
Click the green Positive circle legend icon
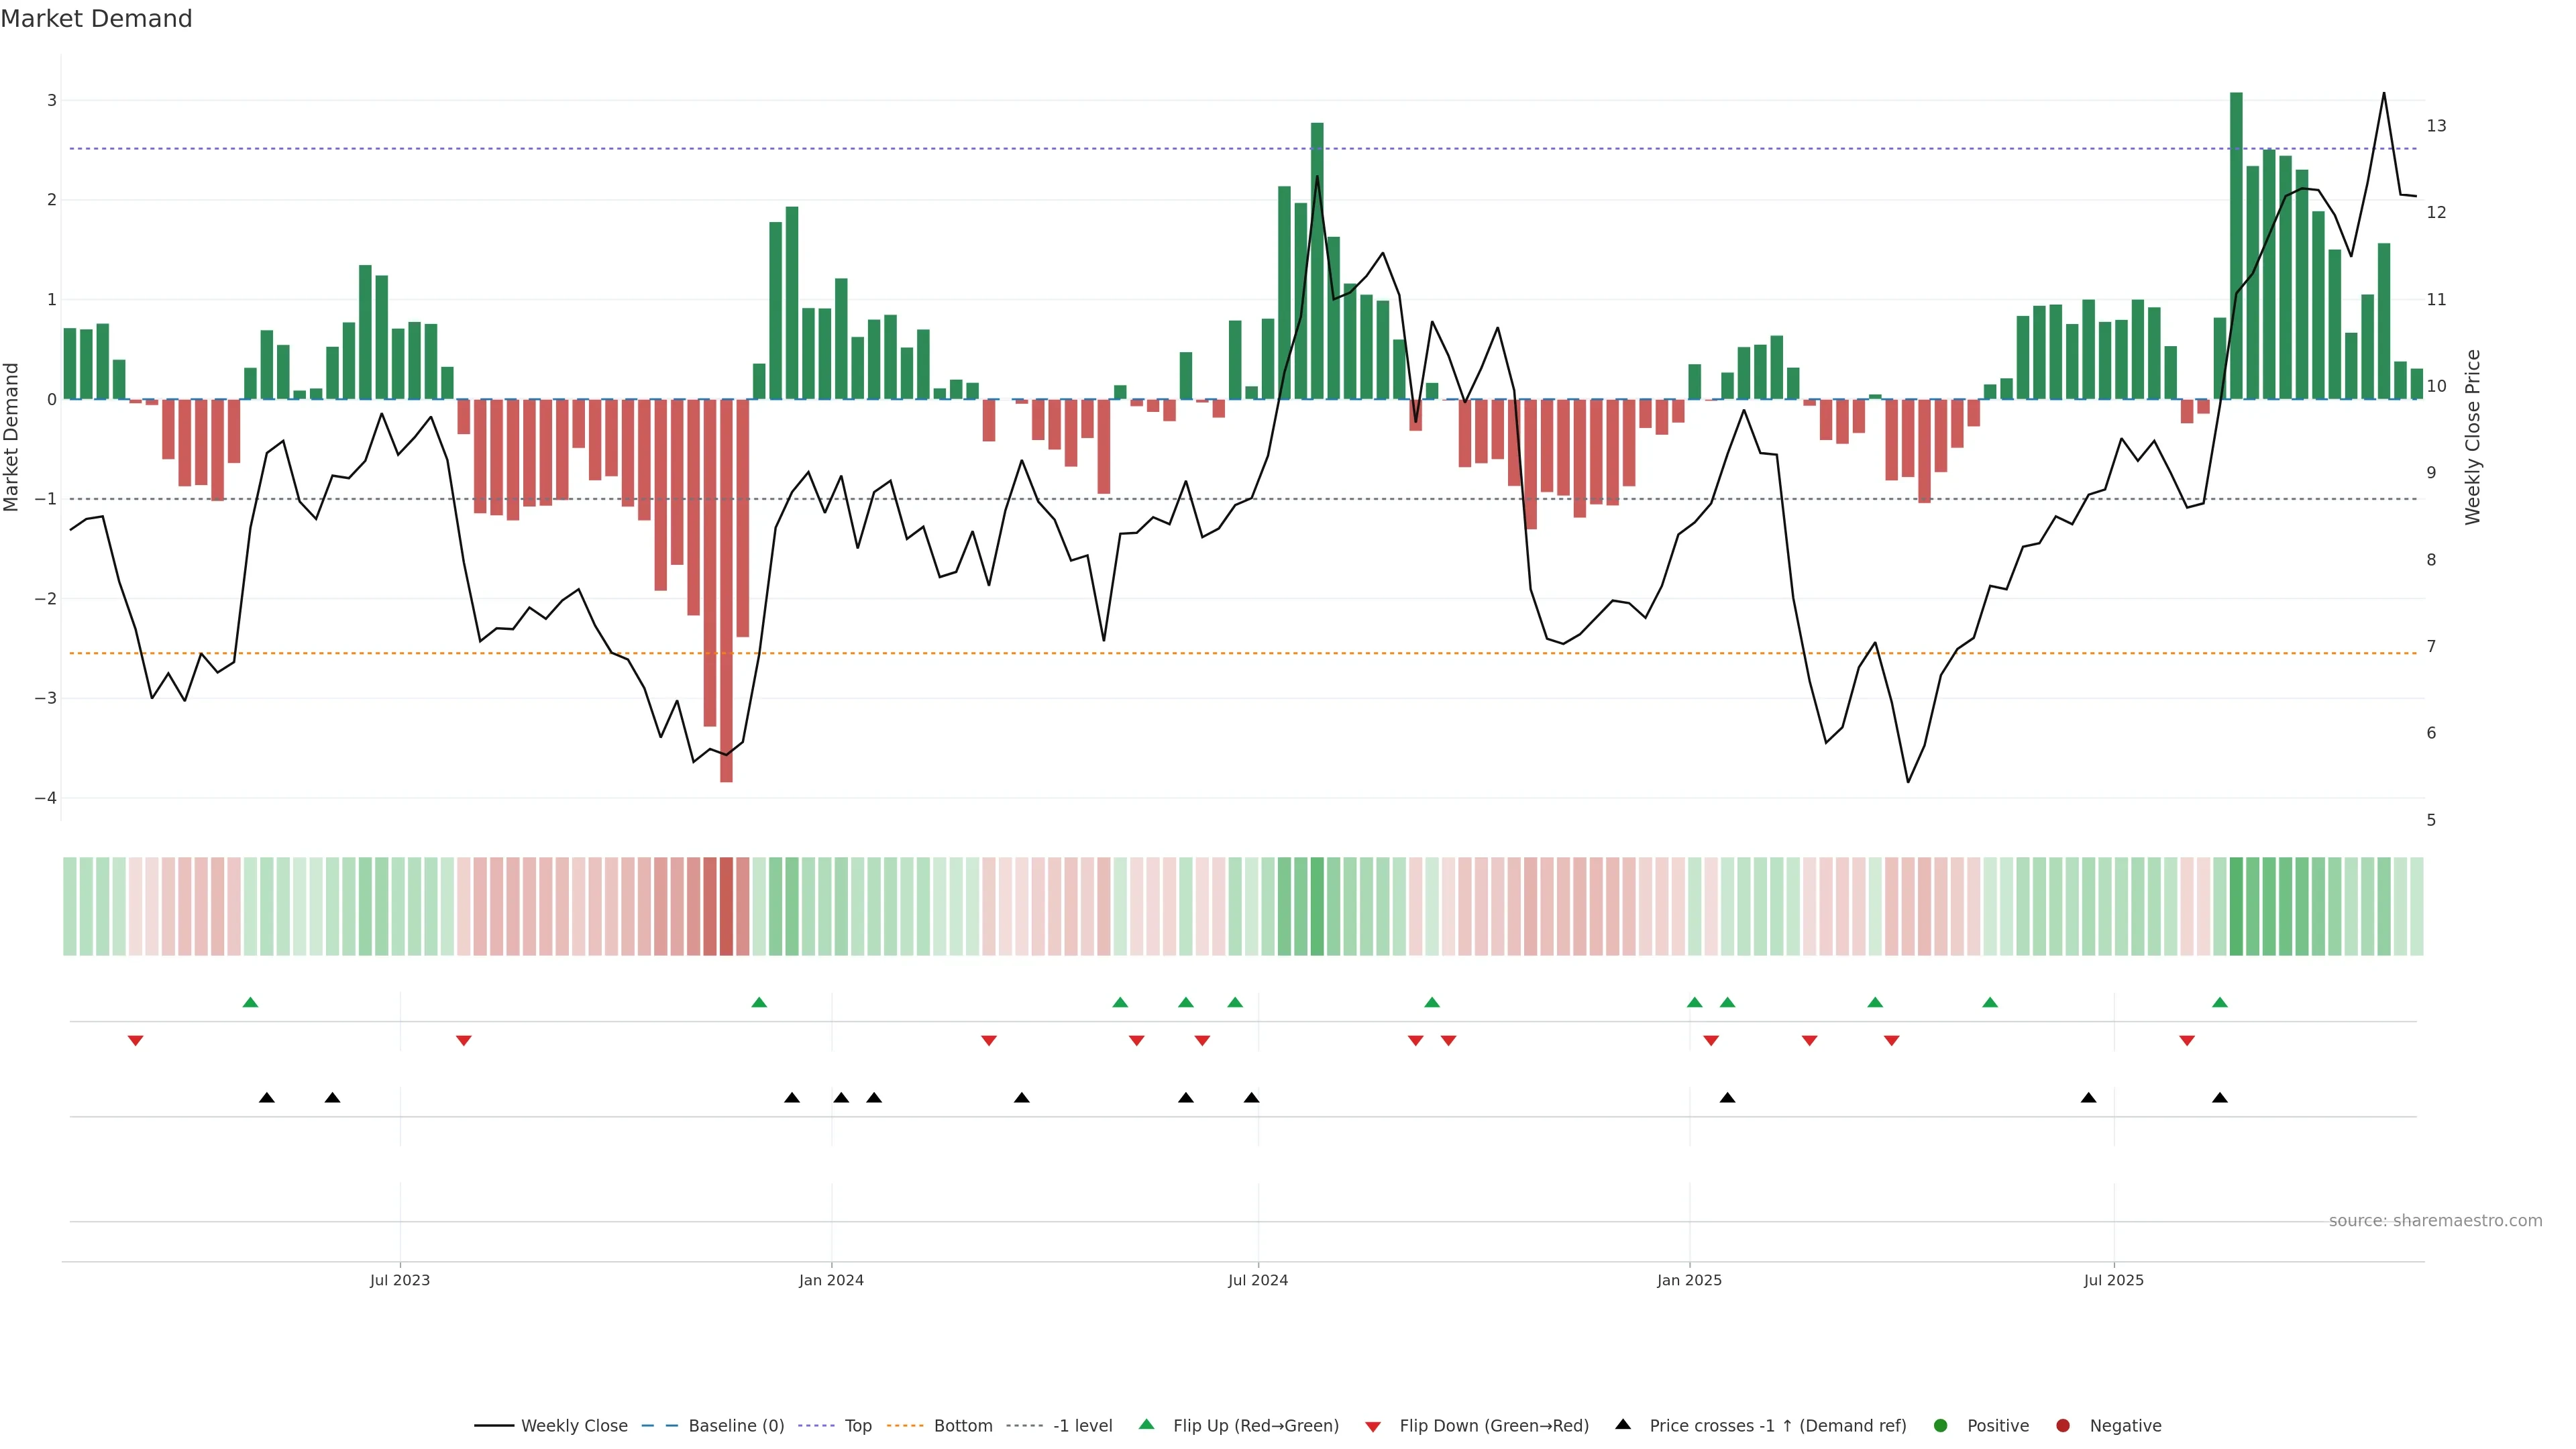[x=1941, y=1425]
